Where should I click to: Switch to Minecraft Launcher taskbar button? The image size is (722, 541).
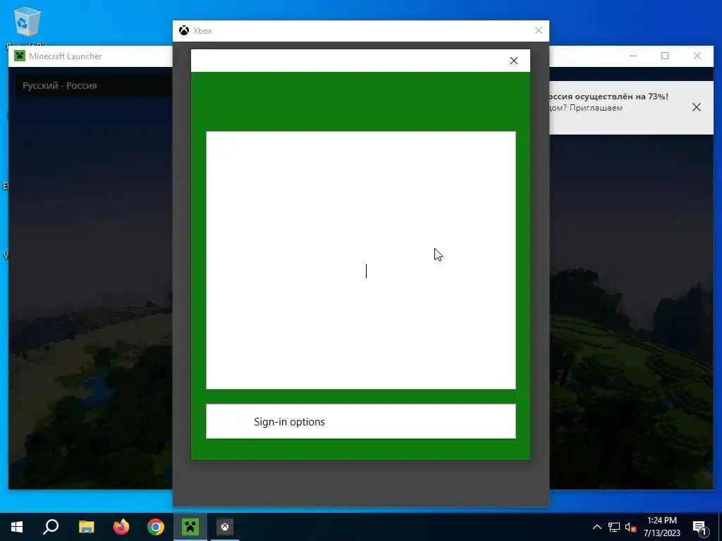(190, 527)
